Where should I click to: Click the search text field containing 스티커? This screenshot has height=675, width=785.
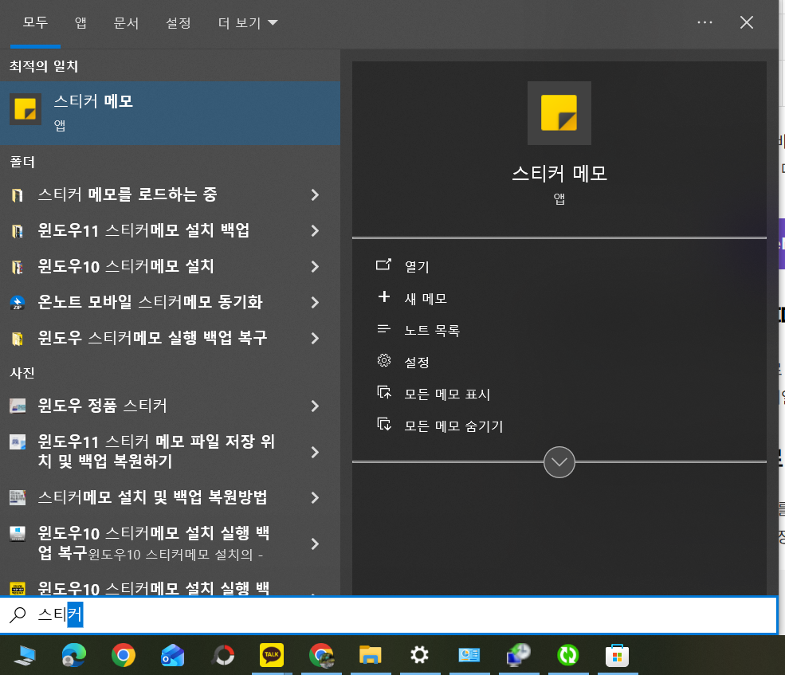(x=388, y=615)
